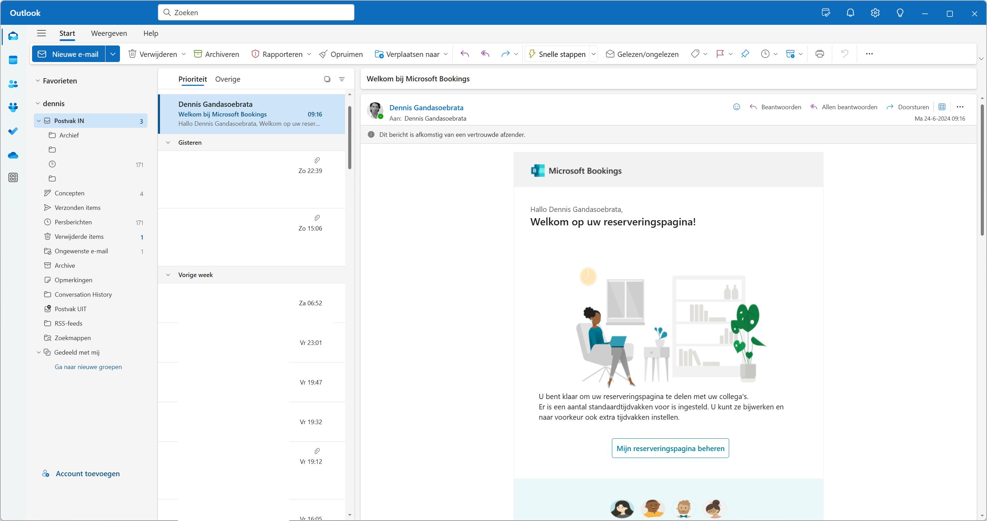The height and width of the screenshot is (521, 987).
Task: Open the Nieuwe e-mail dropdown arrow
Action: click(113, 54)
